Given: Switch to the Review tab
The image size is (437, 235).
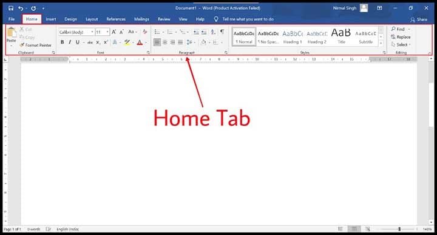Looking at the screenshot, I should 164,19.
